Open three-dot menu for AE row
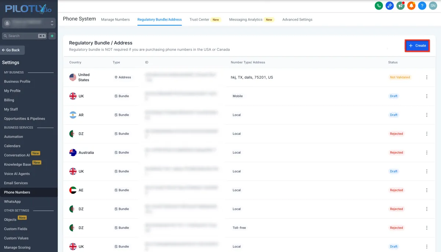441x252 pixels. click(x=427, y=190)
